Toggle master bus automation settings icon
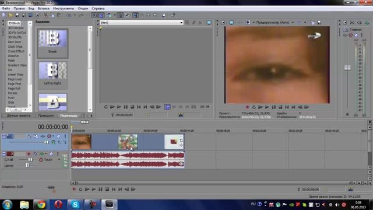 click(x=351, y=35)
